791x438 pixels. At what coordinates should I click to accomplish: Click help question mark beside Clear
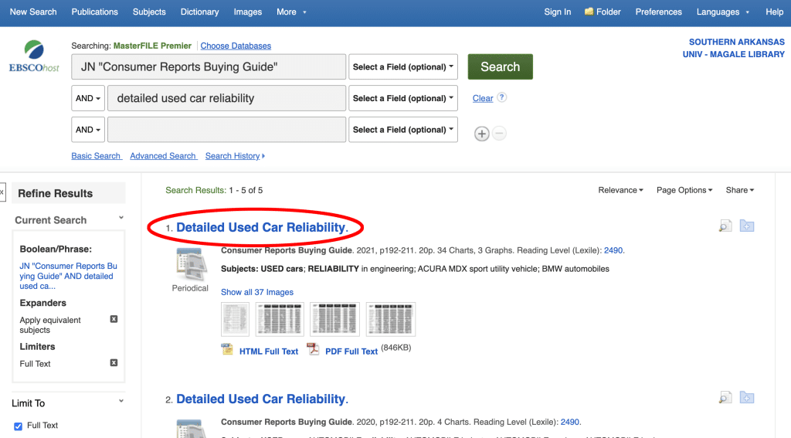502,97
